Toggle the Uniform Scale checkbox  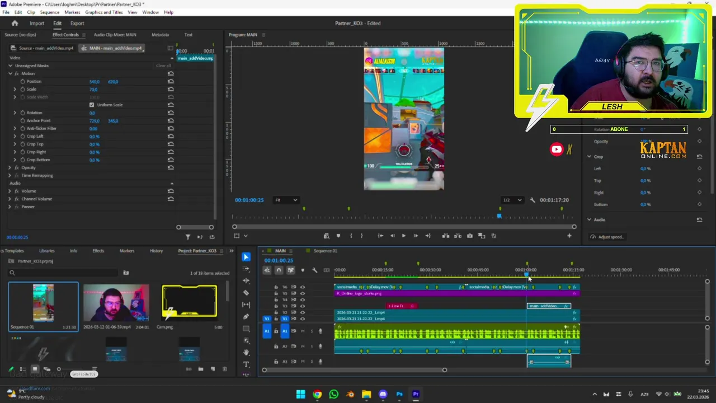tap(92, 105)
